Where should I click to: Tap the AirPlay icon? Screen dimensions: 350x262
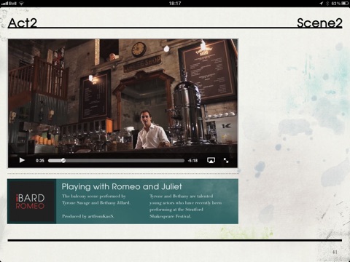pyautogui.click(x=211, y=160)
